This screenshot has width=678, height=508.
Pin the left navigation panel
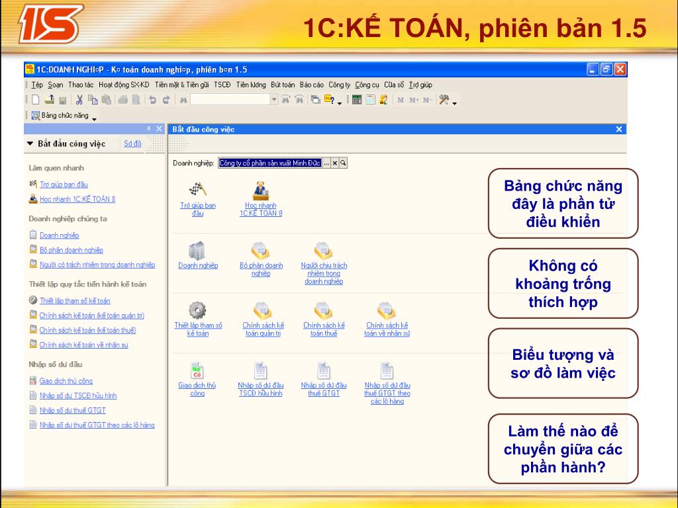[x=149, y=129]
